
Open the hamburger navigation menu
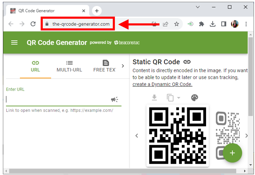point(14,43)
